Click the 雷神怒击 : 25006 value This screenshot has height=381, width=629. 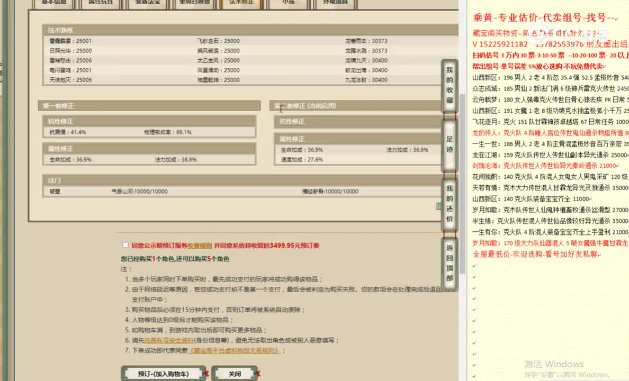pos(70,60)
